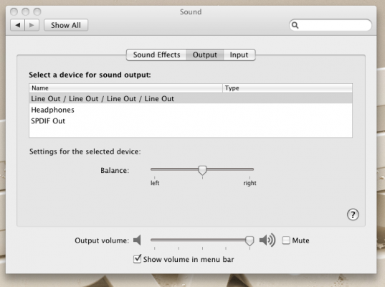385x287 pixels.
Task: Click the Type column header
Action: click(x=287, y=88)
